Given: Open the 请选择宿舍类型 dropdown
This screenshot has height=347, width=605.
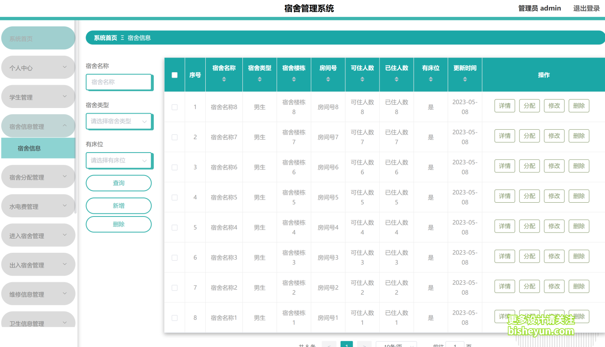Looking at the screenshot, I should click(119, 121).
